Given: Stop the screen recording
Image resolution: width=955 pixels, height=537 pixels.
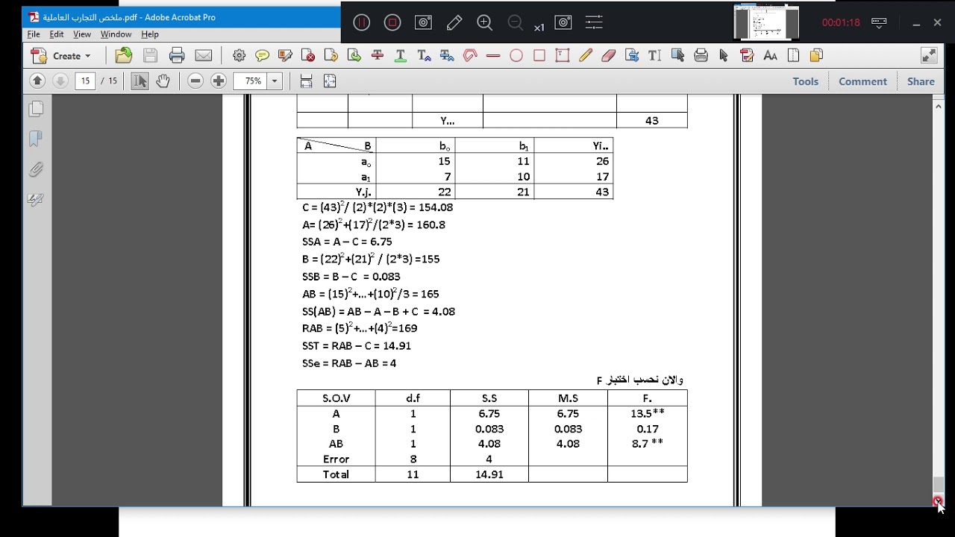Looking at the screenshot, I should tap(392, 22).
